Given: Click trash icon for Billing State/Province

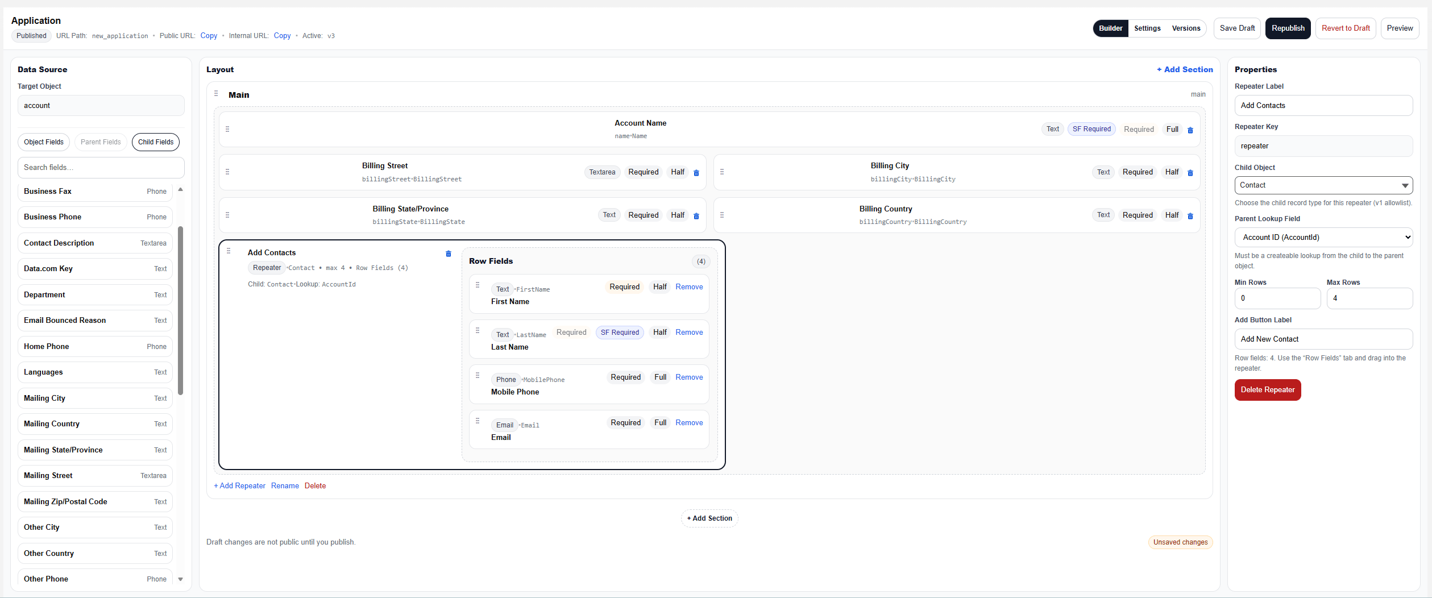Looking at the screenshot, I should click(696, 216).
